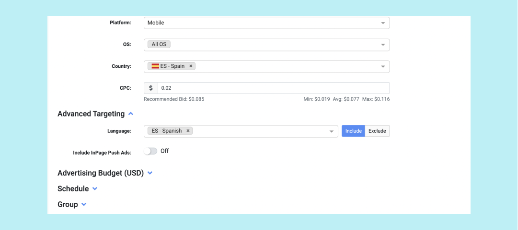Image resolution: width=518 pixels, height=230 pixels.
Task: Click the ES - Spanish tag label
Action: [x=166, y=131]
